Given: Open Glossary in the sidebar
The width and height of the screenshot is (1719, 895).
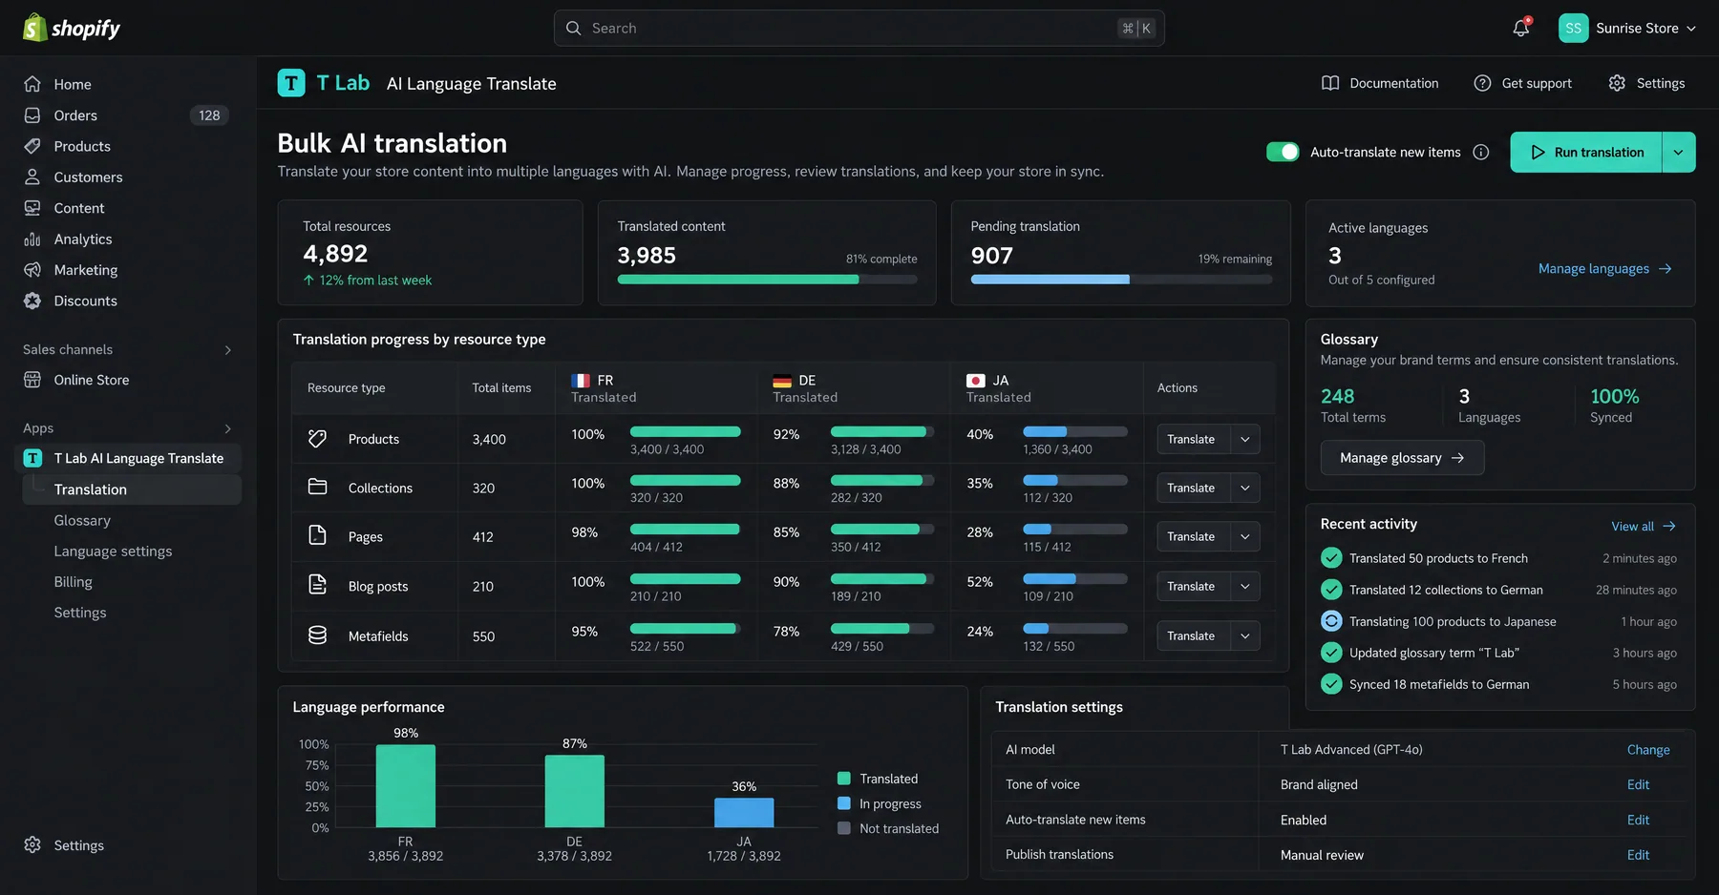Looking at the screenshot, I should tap(82, 520).
